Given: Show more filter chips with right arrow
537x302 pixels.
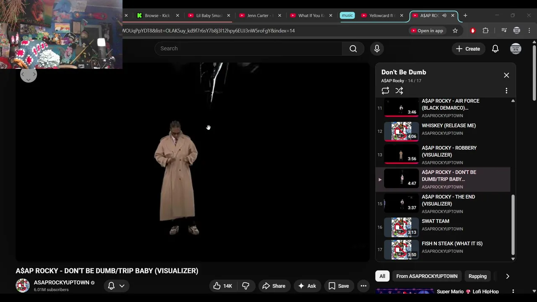Looking at the screenshot, I should pos(508,276).
